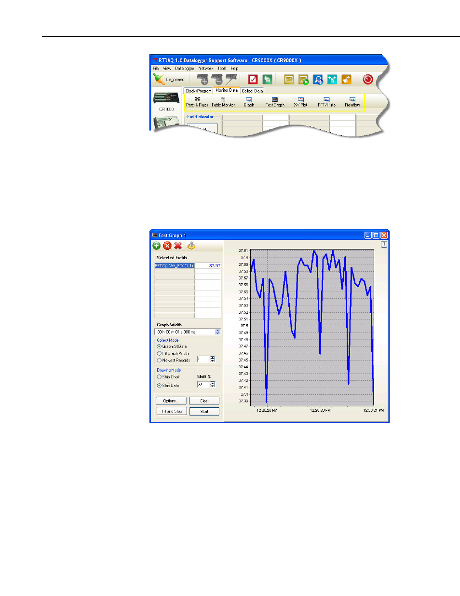Launch Fast Graph from Monitor Data toolbar
This screenshot has width=460, height=596.
click(x=275, y=102)
